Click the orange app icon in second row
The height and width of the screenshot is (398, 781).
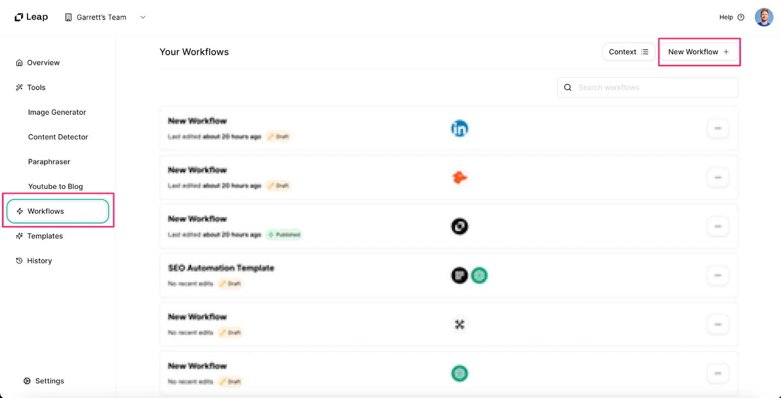(x=460, y=177)
